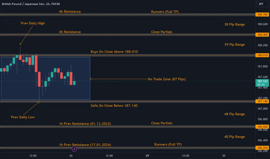The height and width of the screenshot is (159, 270).
Task: Select the blue No Trade Zone rectangle
Action: (x=45, y=78)
